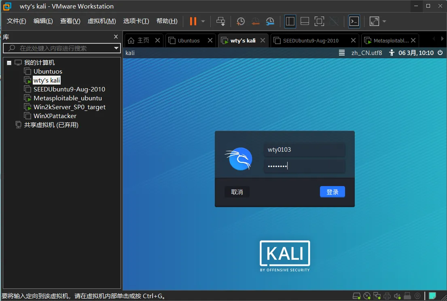447x301 pixels.
Task: Open the 查看(V) menu
Action: tap(70, 21)
